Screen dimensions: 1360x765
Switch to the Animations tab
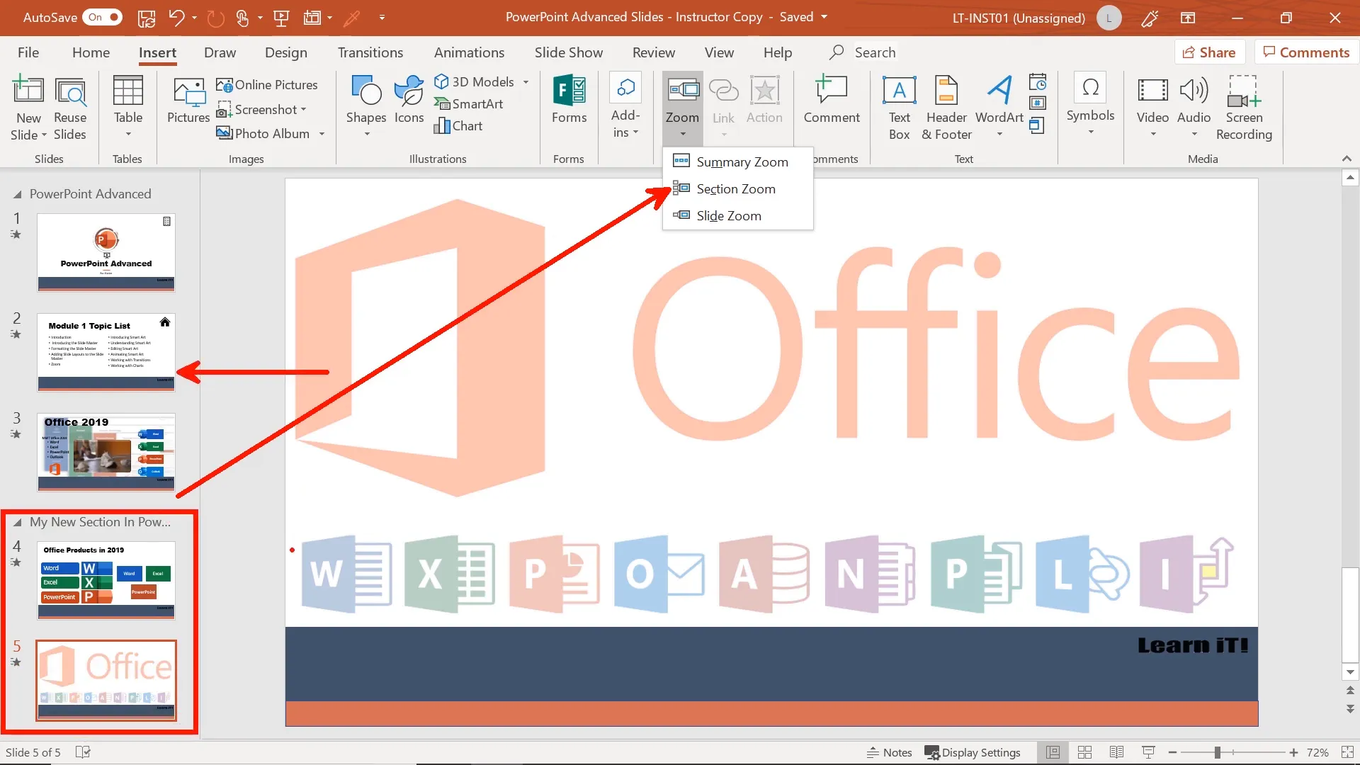pyautogui.click(x=469, y=52)
